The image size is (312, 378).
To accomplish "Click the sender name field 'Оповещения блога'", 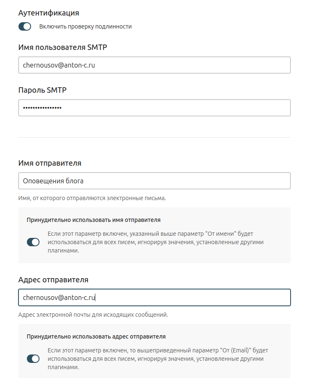I will pyautogui.click(x=154, y=181).
